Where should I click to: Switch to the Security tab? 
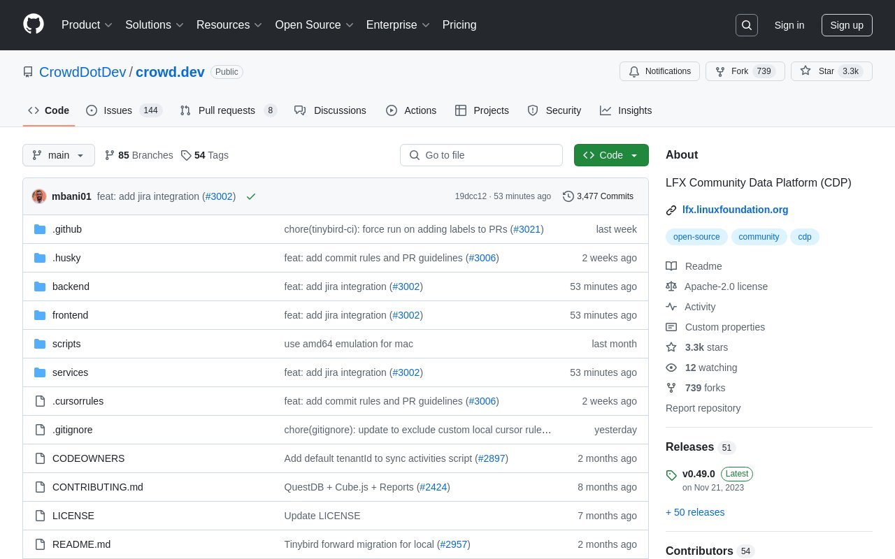[554, 110]
